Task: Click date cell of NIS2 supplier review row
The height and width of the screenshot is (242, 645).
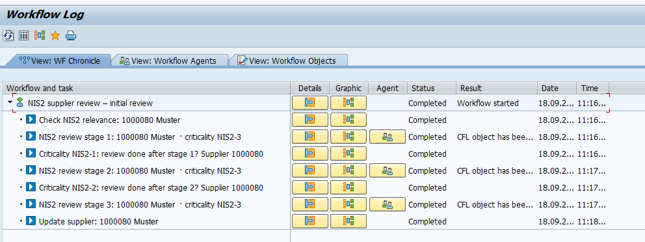Action: click(x=556, y=103)
